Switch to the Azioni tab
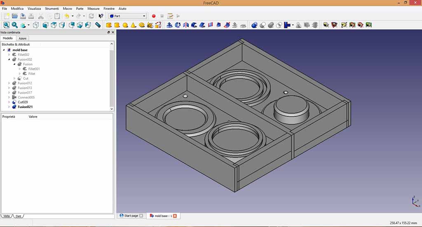Screen dimensions: 422x227 (x=22, y=38)
